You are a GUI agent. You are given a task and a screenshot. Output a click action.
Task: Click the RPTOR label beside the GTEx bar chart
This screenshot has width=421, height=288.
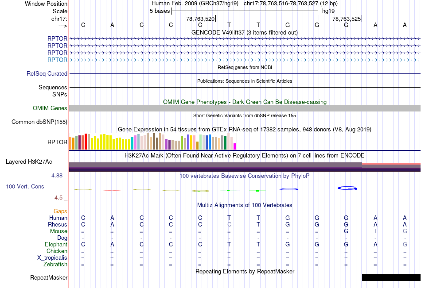click(57, 142)
